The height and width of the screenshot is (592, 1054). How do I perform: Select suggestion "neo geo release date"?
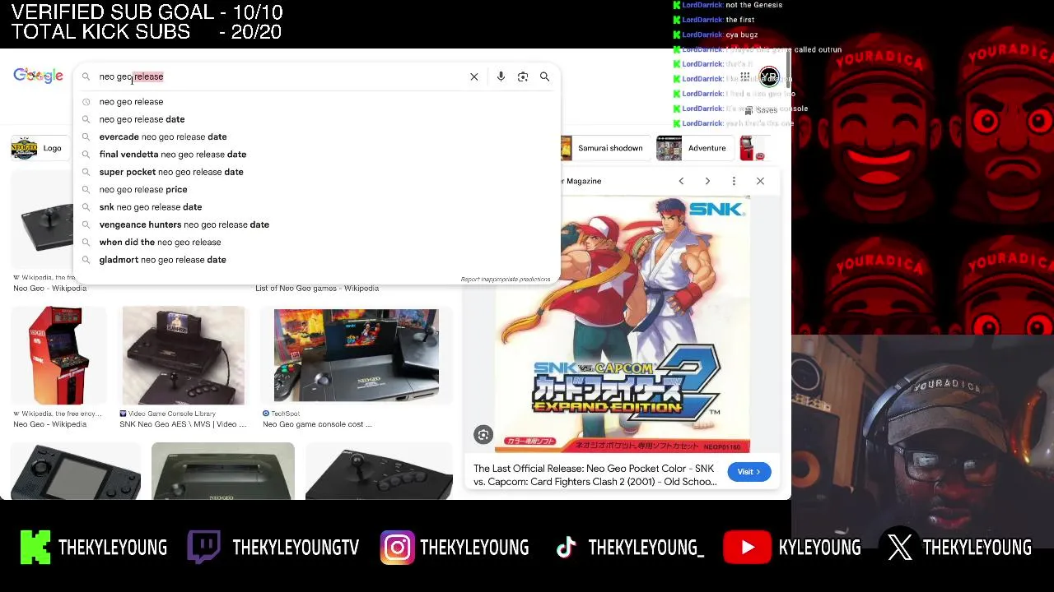[x=316, y=119]
